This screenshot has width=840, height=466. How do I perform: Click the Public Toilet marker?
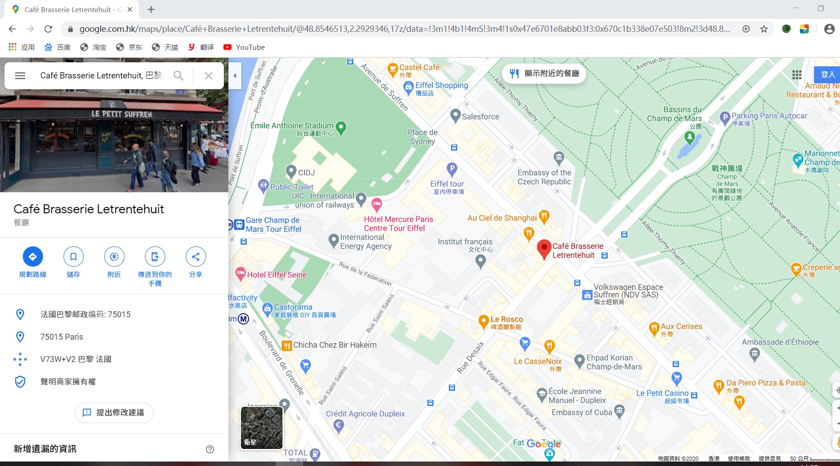coord(263,186)
